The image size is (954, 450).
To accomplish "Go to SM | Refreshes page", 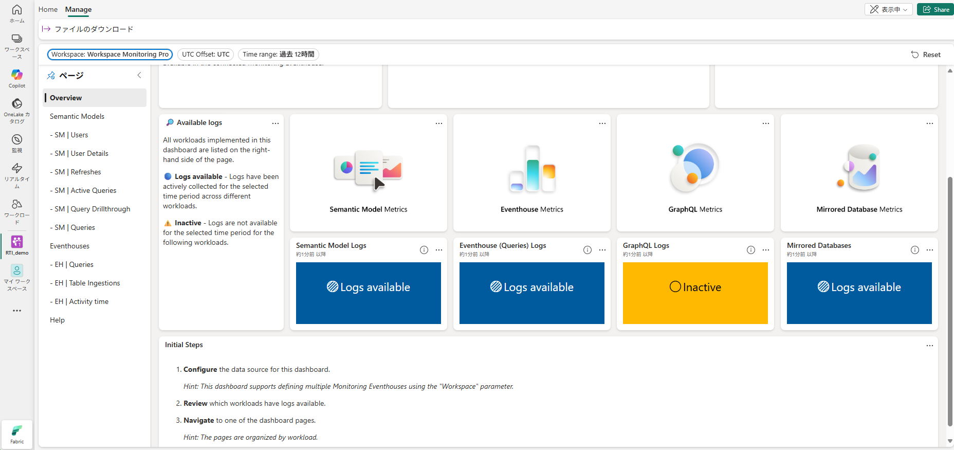I will point(95,172).
